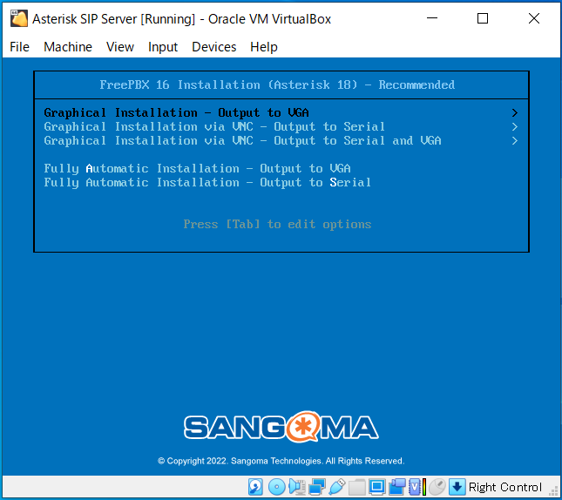
Task: Click the window resize grip in status bar
Action: pos(554,491)
